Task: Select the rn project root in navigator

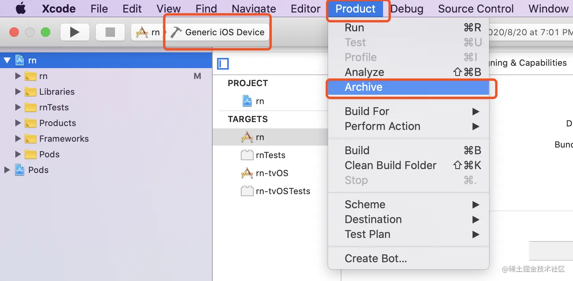Action: (x=106, y=60)
